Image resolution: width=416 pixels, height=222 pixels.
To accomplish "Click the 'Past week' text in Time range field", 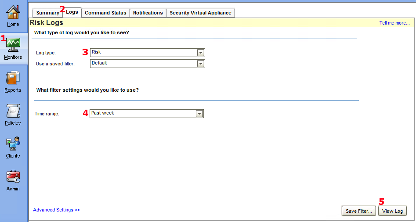I will coord(103,113).
